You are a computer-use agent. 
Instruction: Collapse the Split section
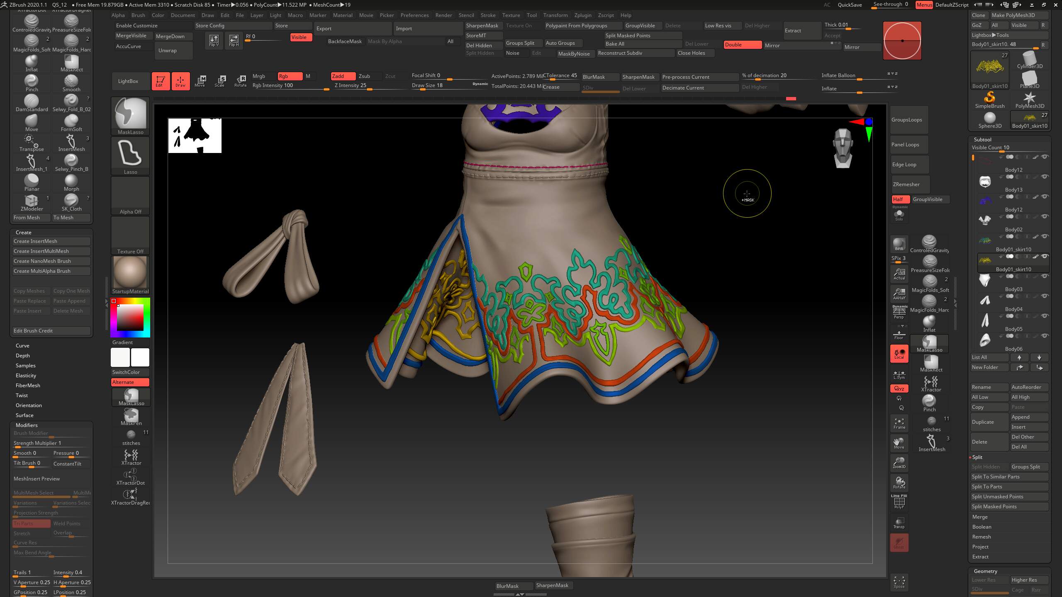coord(977,457)
